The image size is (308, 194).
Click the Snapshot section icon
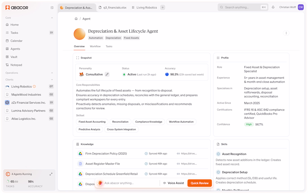tap(78, 58)
